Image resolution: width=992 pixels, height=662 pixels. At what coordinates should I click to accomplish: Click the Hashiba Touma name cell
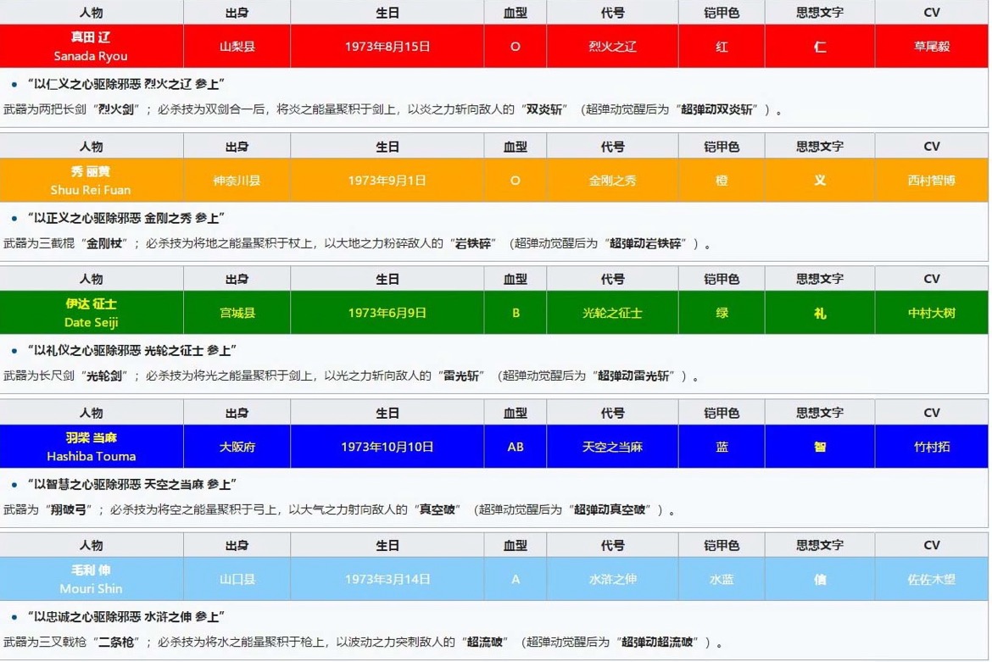[91, 447]
